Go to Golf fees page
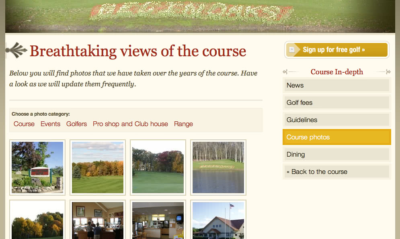Screen dimensions: 400x239 (337, 102)
